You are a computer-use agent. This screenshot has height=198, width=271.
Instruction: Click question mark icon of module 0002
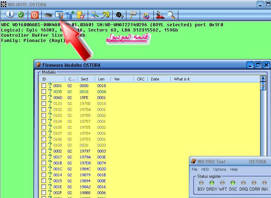(50, 151)
